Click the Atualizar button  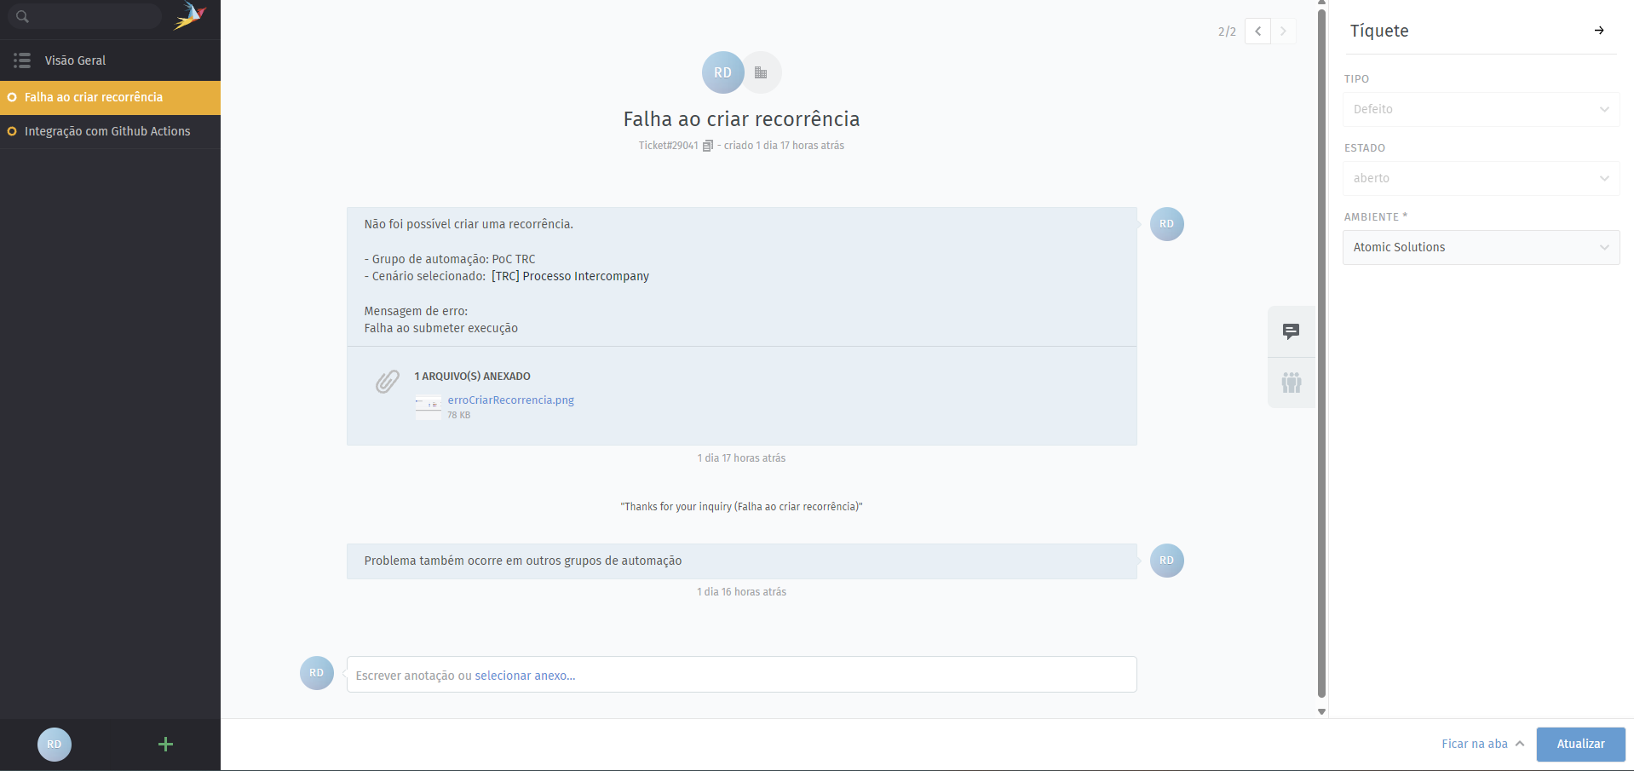point(1580,744)
